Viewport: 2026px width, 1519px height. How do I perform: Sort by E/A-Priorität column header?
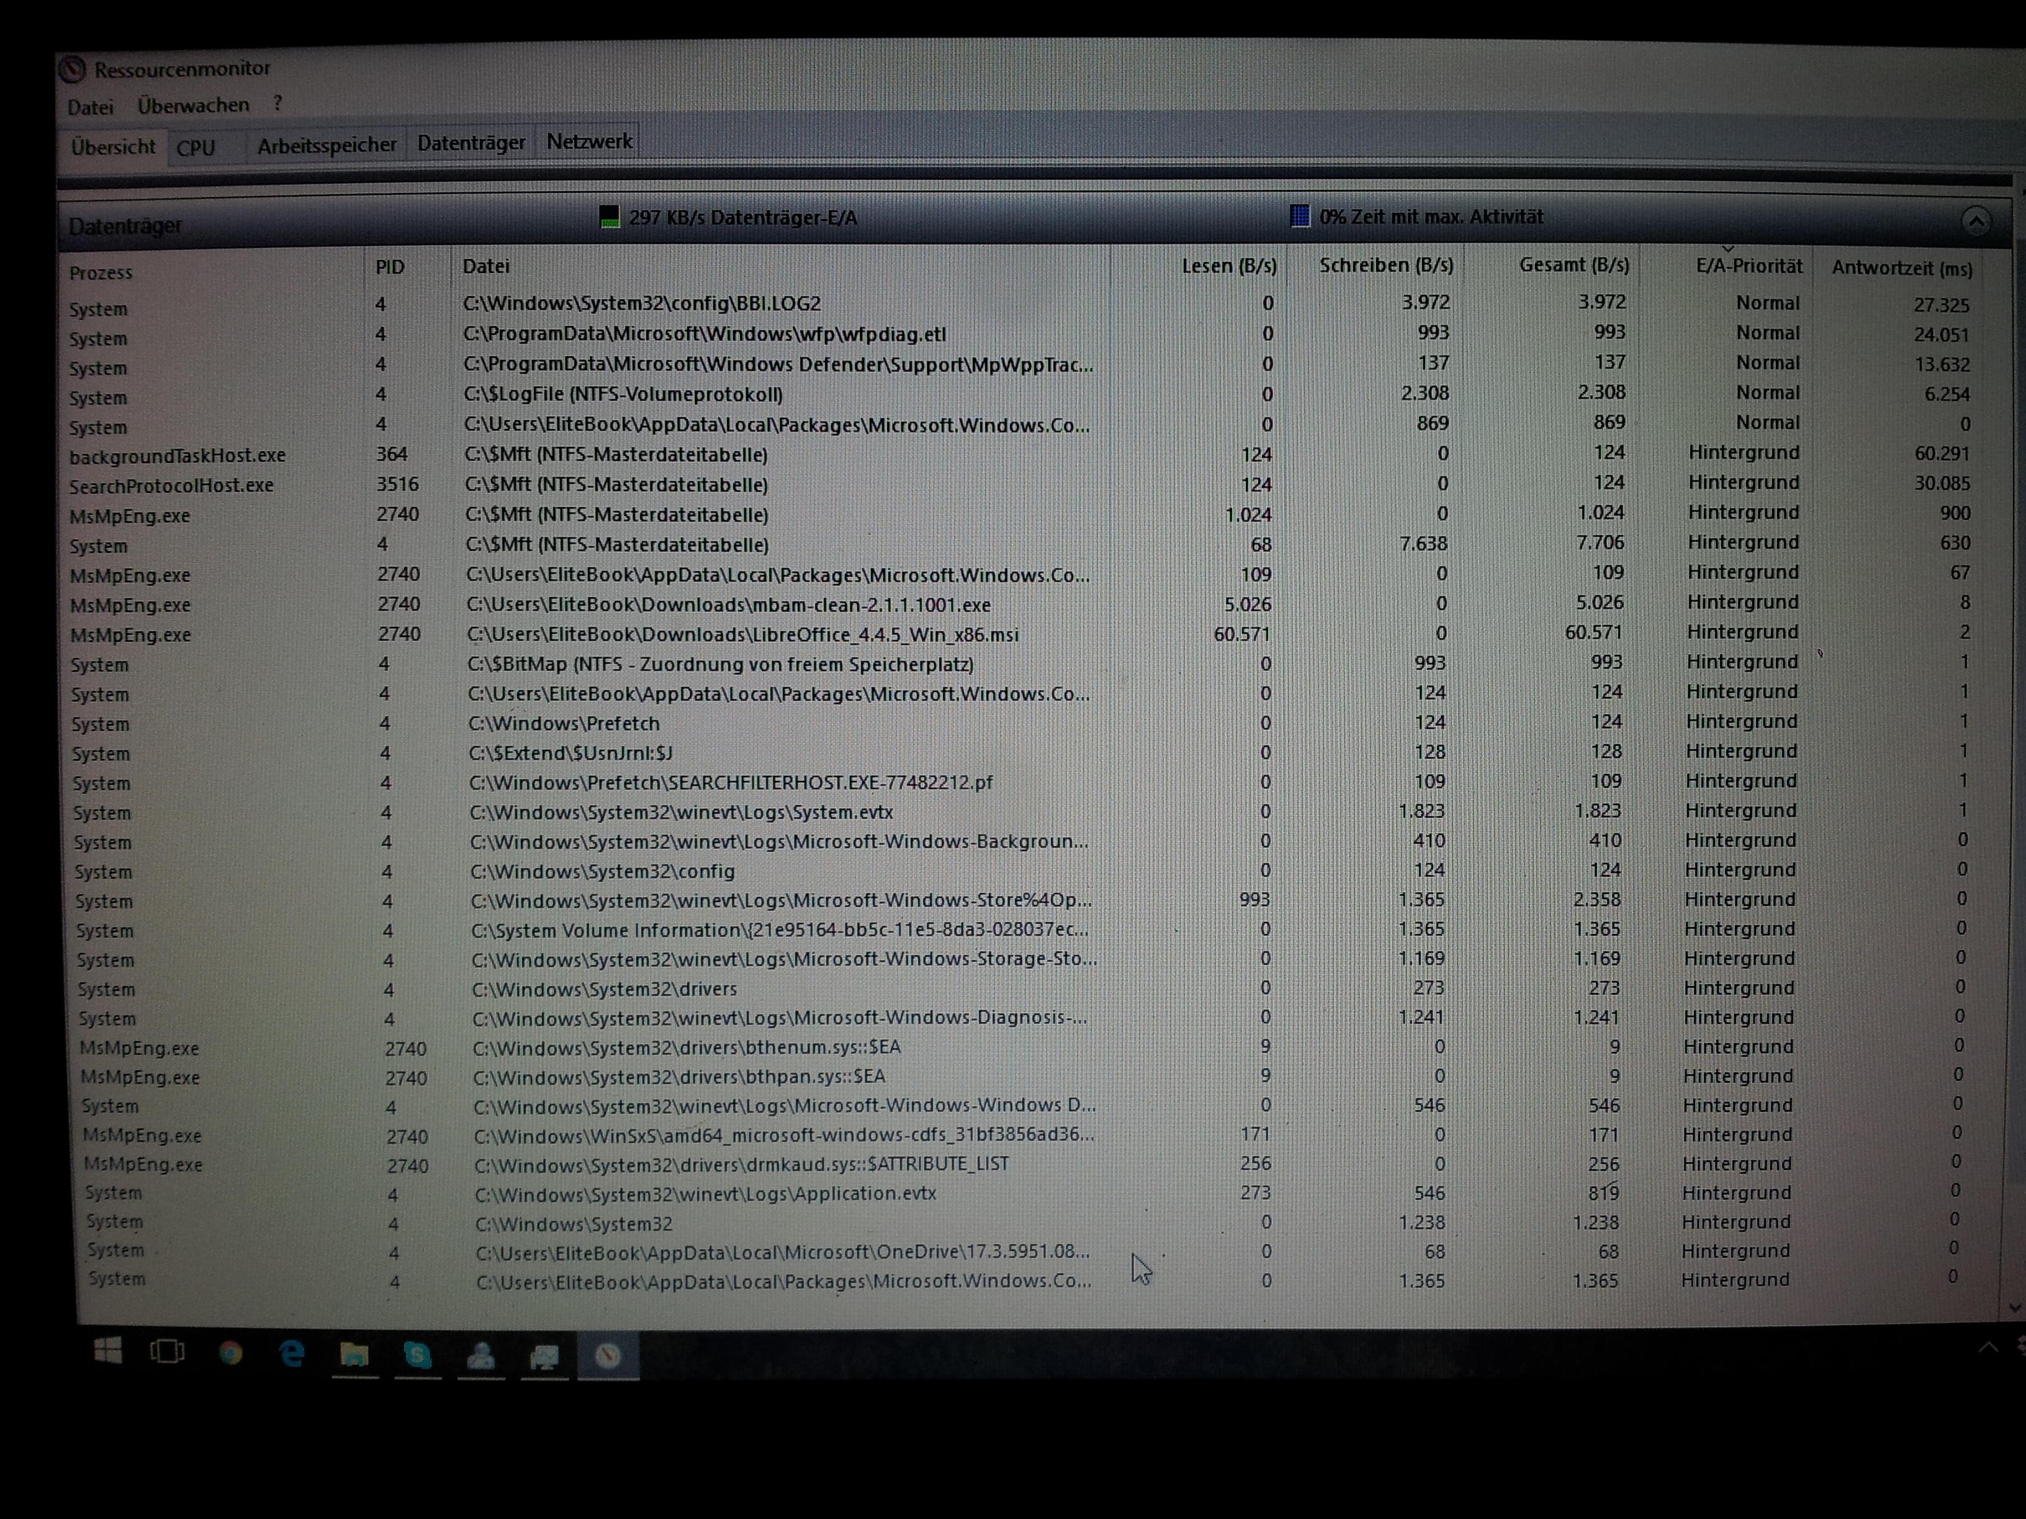tap(1748, 266)
